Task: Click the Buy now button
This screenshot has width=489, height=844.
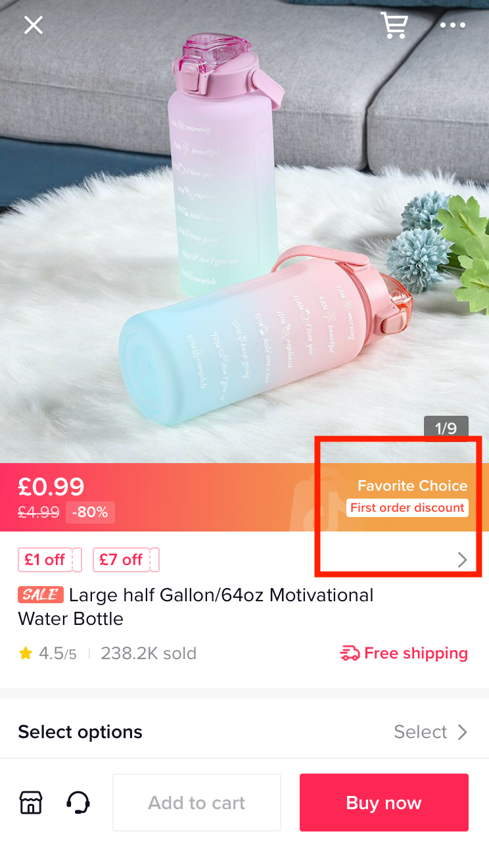Action: click(384, 803)
